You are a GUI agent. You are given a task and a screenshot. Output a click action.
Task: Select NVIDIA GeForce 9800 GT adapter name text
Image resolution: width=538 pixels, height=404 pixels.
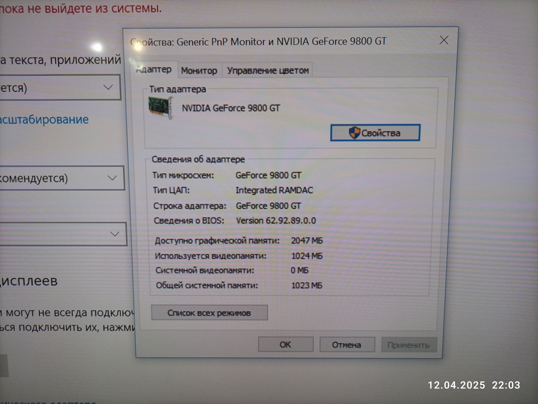point(231,108)
